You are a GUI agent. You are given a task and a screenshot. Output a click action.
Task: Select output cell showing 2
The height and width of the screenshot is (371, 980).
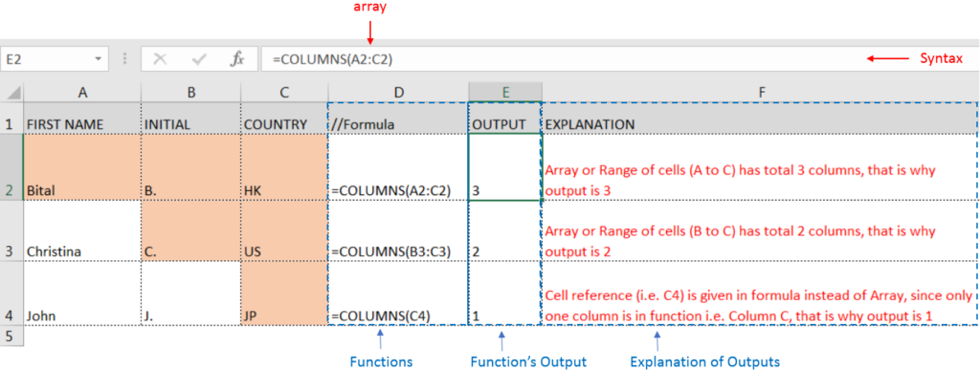(x=505, y=231)
